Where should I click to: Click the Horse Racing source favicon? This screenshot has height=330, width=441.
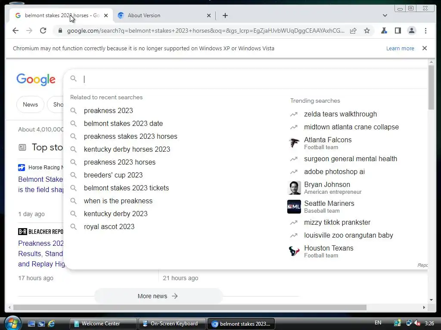pyautogui.click(x=22, y=168)
